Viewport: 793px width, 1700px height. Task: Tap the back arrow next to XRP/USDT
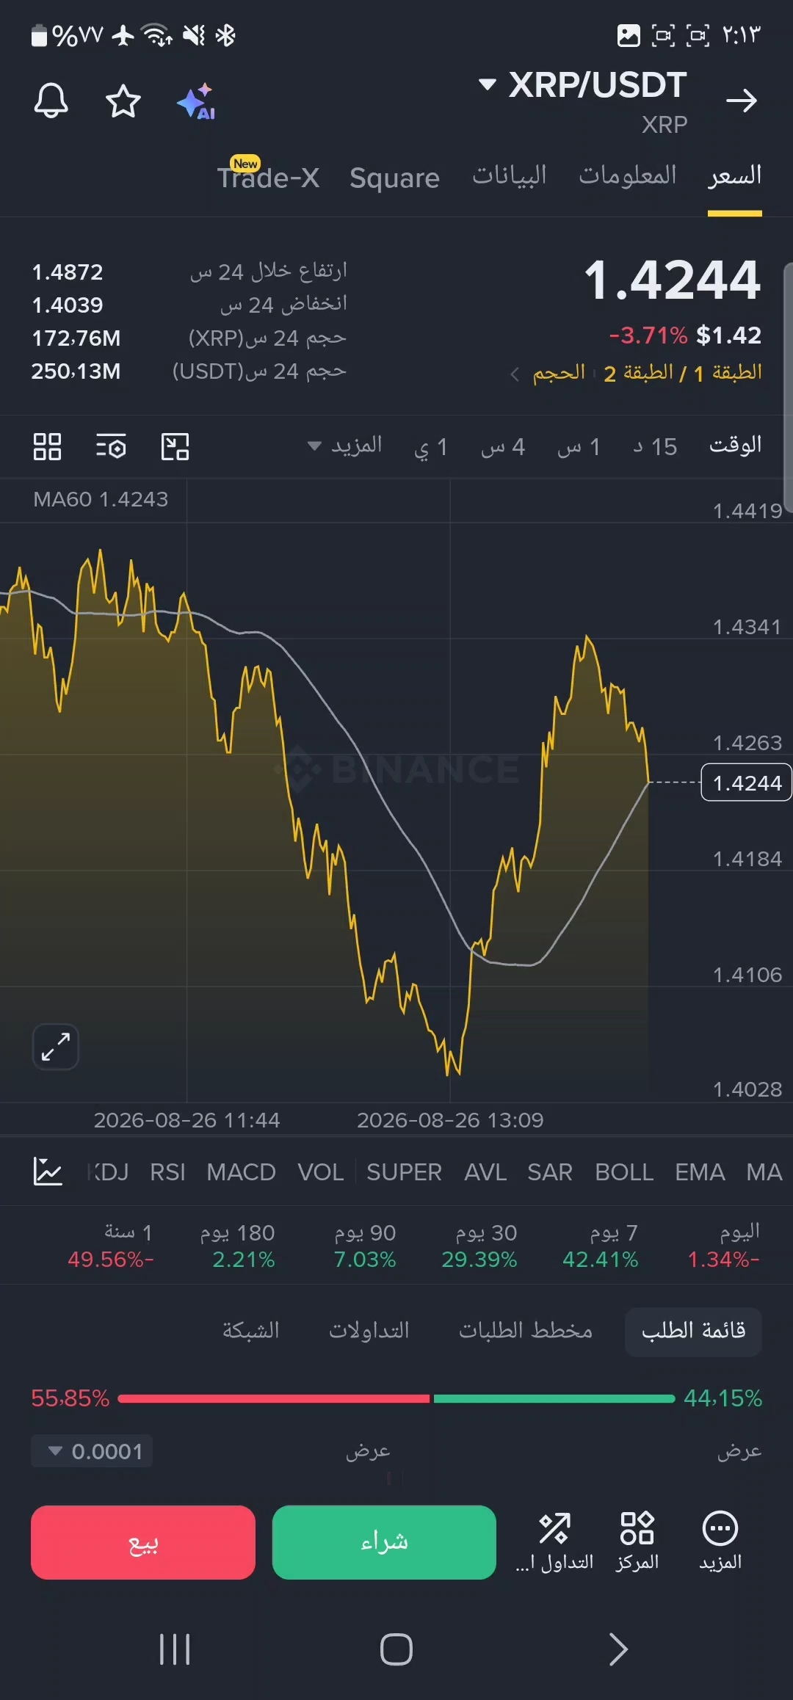(x=741, y=101)
